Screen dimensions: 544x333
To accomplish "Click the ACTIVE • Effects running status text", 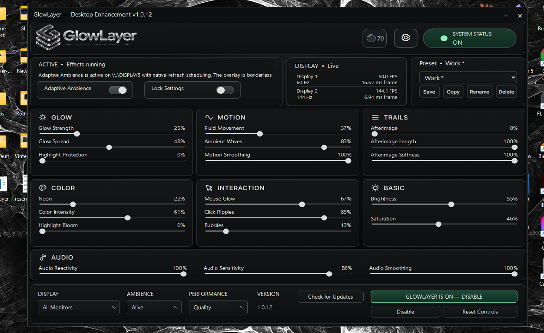I will [72, 64].
